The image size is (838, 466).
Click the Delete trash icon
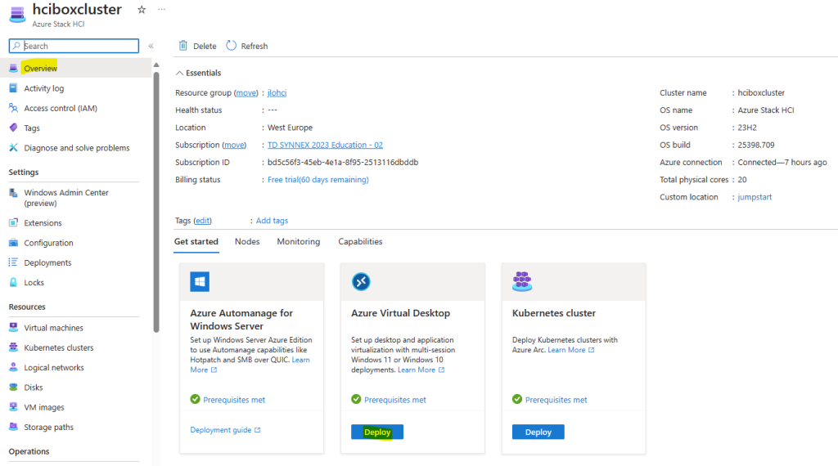click(183, 45)
